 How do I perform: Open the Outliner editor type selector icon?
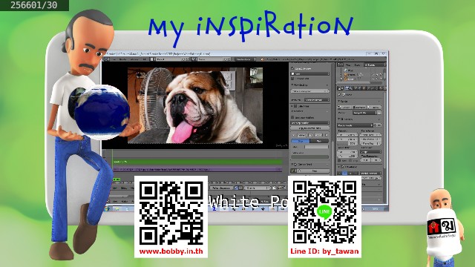click(341, 65)
